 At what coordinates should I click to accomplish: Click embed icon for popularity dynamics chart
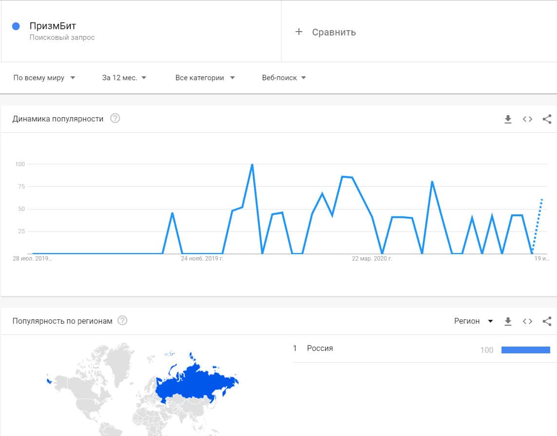click(x=527, y=119)
